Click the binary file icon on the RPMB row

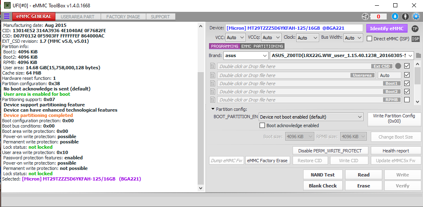213,100
